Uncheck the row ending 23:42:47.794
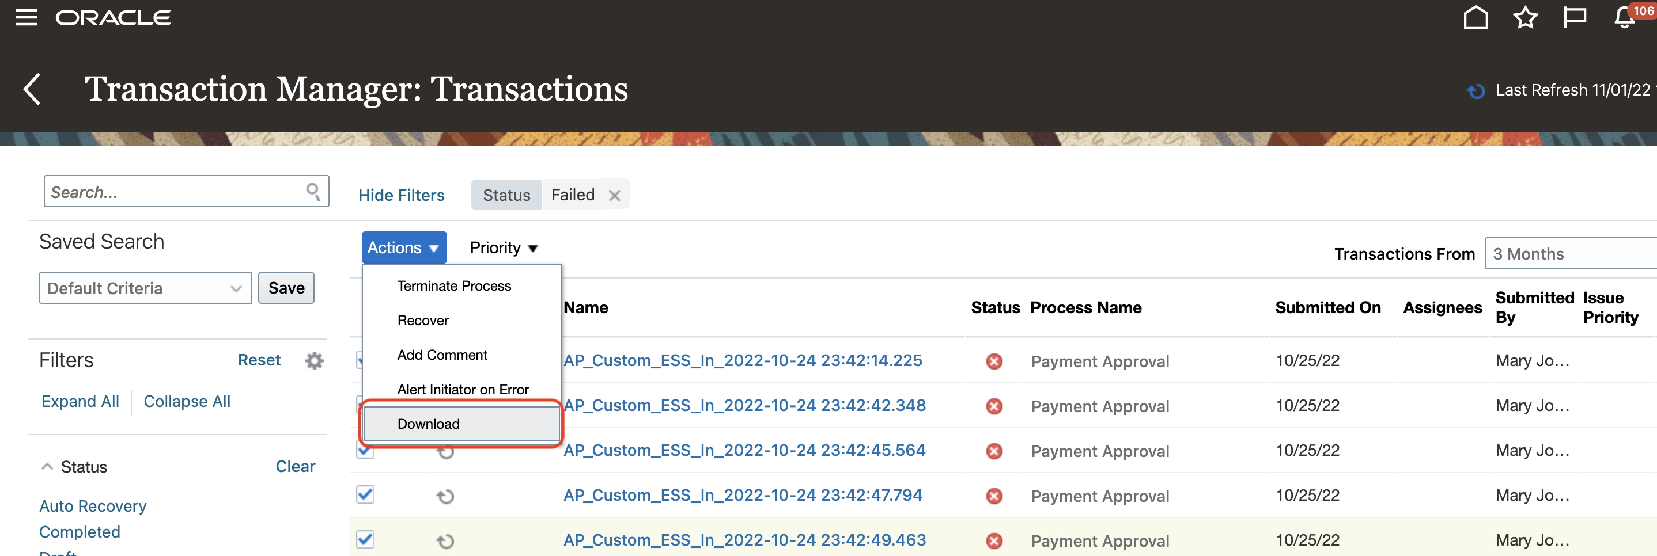Image resolution: width=1657 pixels, height=556 pixels. click(x=365, y=494)
